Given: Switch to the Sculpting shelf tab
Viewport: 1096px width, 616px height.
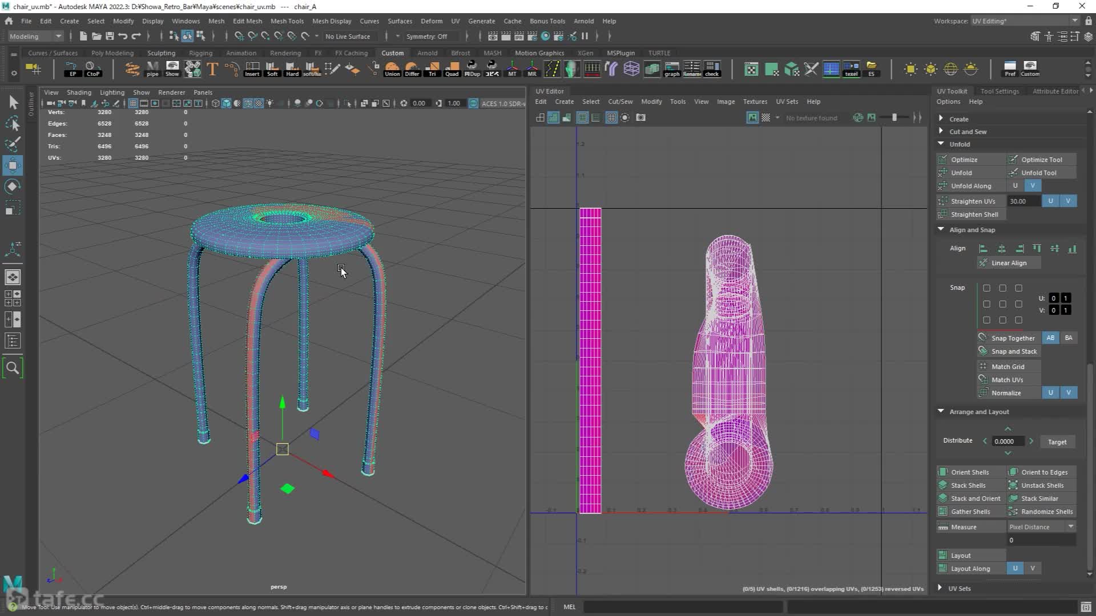Looking at the screenshot, I should [161, 53].
